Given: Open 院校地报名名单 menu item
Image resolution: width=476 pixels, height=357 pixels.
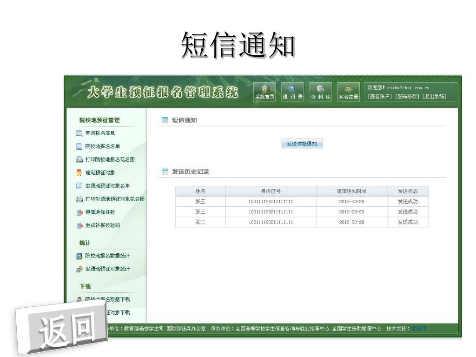Looking at the screenshot, I should [103, 146].
